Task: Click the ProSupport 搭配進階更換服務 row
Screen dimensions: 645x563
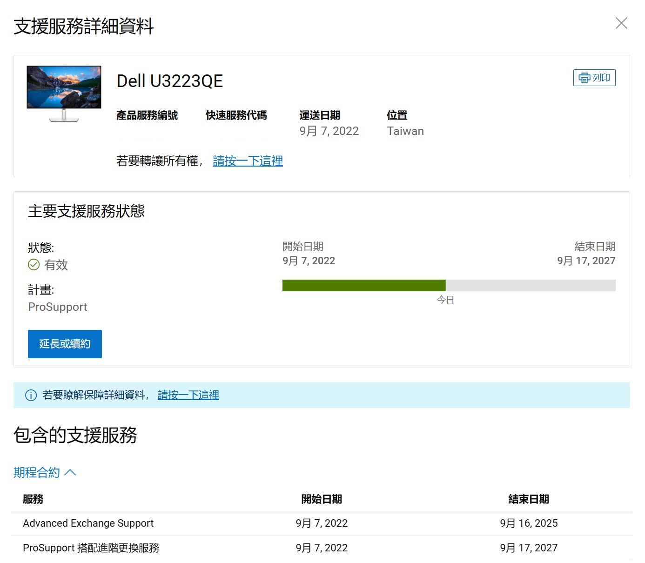Action: pyautogui.click(x=322, y=548)
